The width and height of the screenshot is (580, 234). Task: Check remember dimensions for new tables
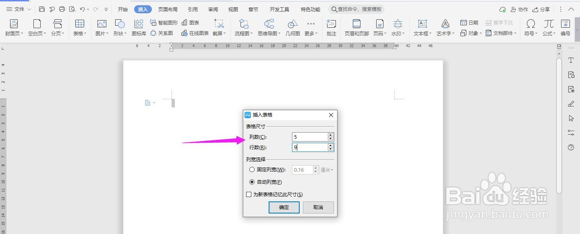pos(249,195)
